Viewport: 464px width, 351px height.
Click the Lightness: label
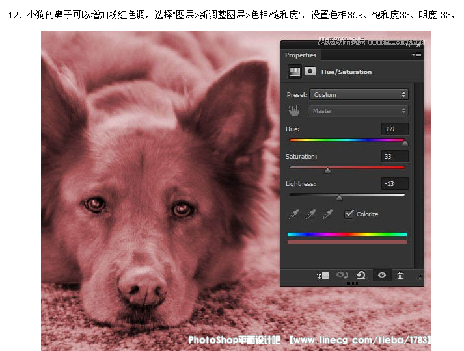[301, 184]
